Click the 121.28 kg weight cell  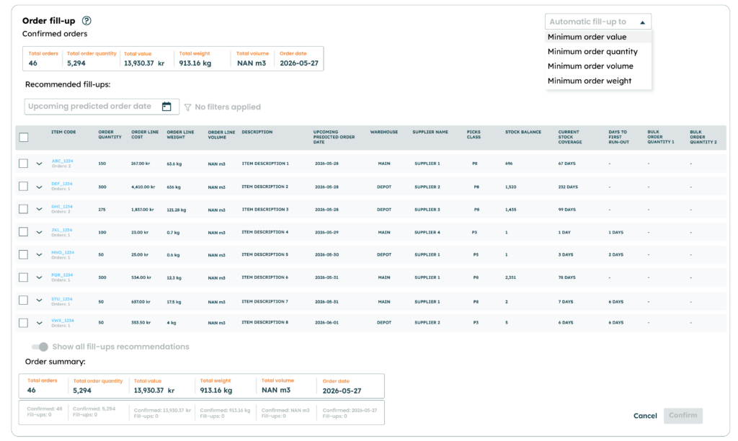point(176,210)
